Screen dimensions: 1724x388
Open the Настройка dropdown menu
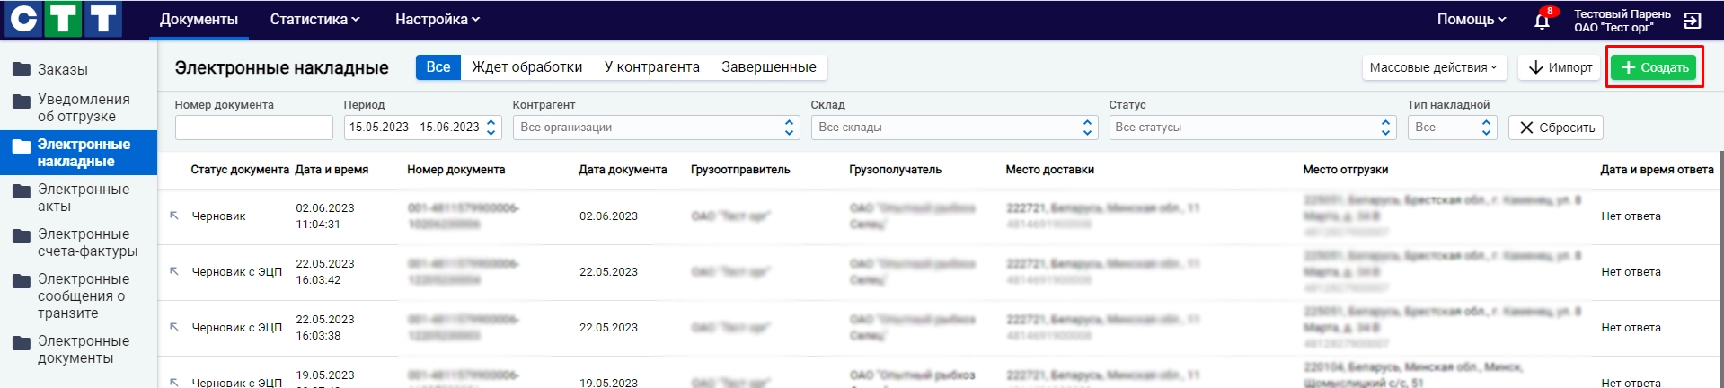tap(438, 19)
